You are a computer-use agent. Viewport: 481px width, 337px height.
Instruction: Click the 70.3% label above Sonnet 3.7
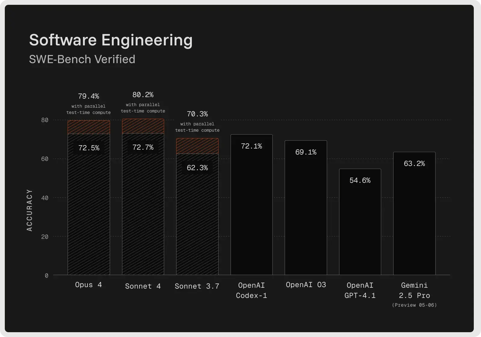197,114
